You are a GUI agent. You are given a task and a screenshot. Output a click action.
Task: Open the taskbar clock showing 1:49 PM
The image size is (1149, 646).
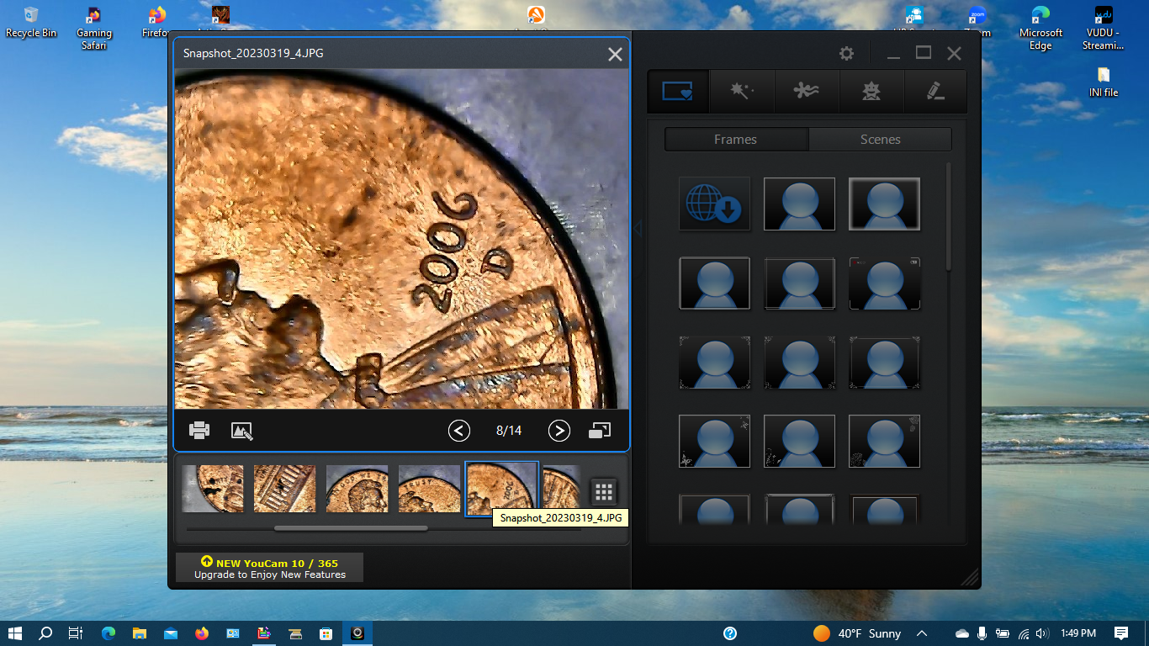pos(1078,633)
